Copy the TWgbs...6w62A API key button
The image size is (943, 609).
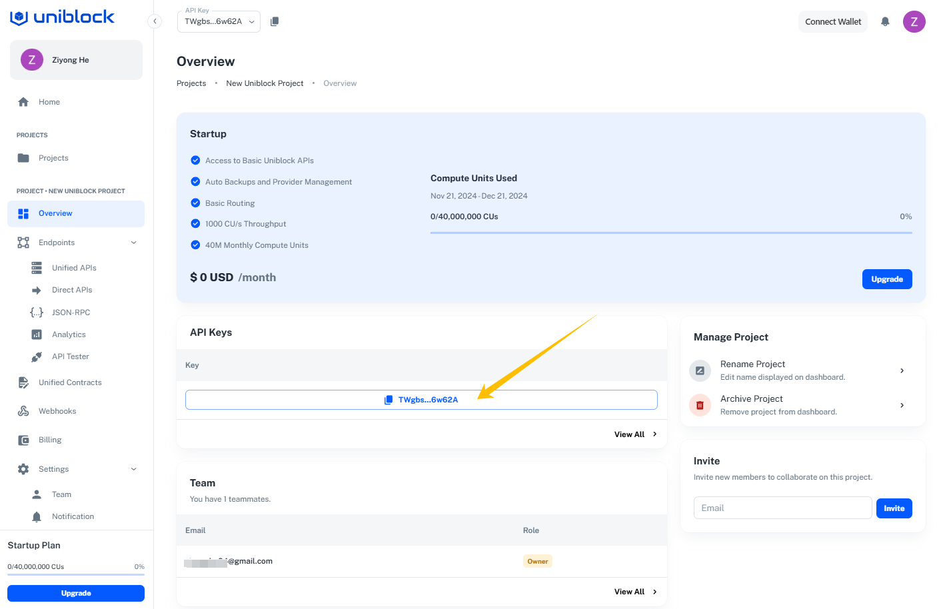pos(421,400)
